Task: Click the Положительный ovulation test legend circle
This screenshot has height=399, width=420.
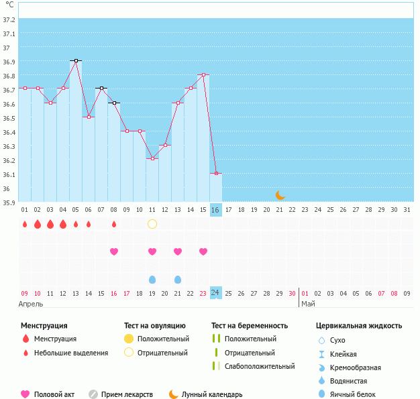Action: (x=129, y=339)
